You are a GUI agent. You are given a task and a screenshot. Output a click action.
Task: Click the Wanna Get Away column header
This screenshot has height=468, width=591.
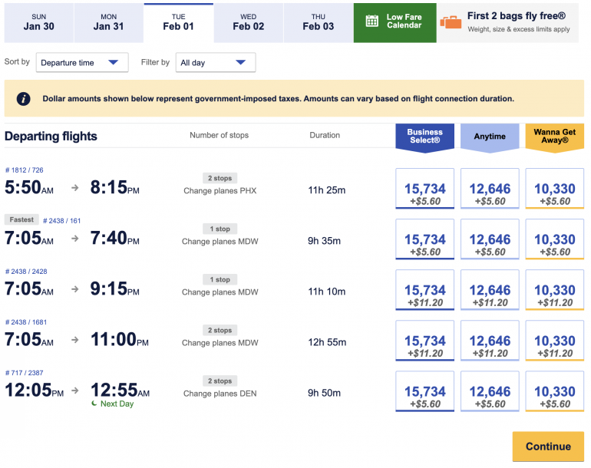[554, 137]
